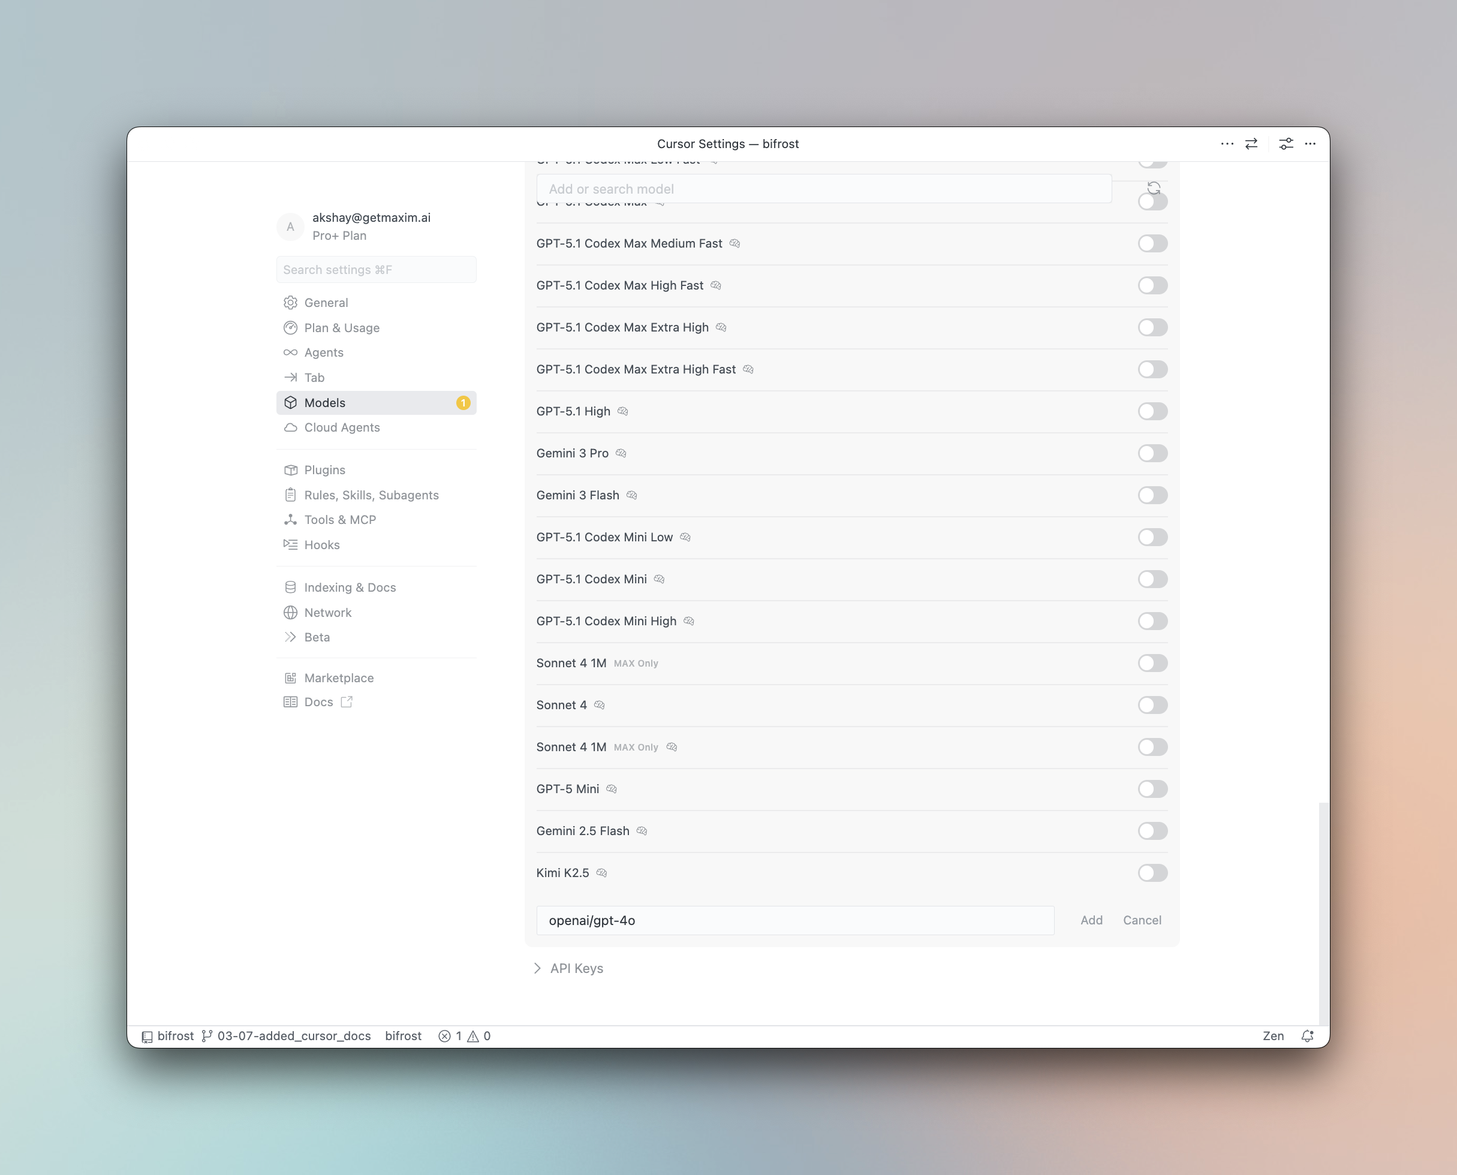Open the Models section icon in sidebar
The width and height of the screenshot is (1457, 1175).
coord(290,402)
